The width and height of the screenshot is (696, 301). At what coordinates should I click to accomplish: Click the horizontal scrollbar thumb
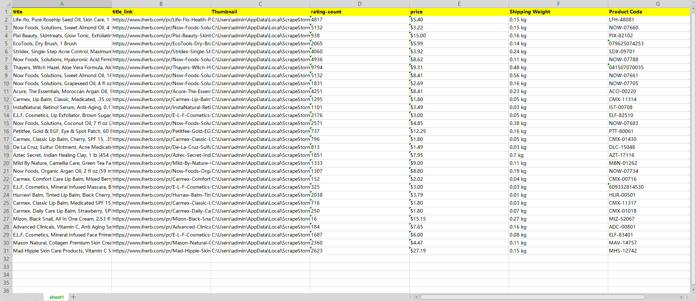(532, 297)
